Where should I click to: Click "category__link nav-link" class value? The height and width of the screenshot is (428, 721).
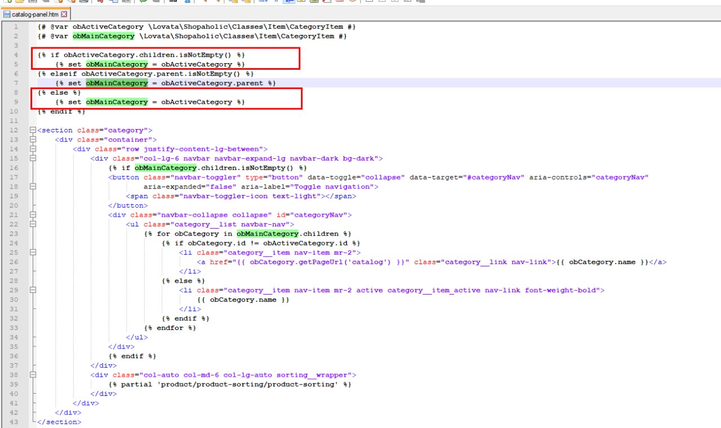(497, 262)
